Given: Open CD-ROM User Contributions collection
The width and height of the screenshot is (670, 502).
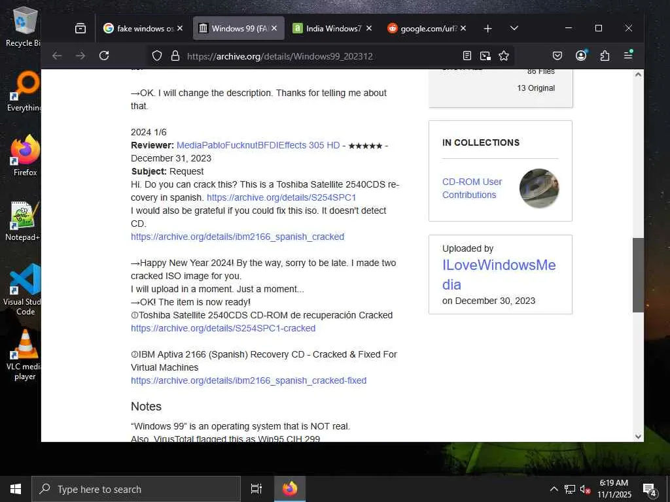Looking at the screenshot, I should coord(472,188).
